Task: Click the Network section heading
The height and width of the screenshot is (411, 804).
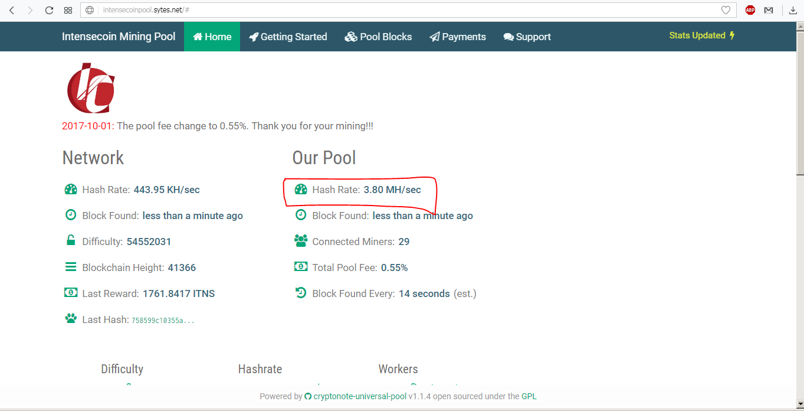Action: [x=93, y=158]
